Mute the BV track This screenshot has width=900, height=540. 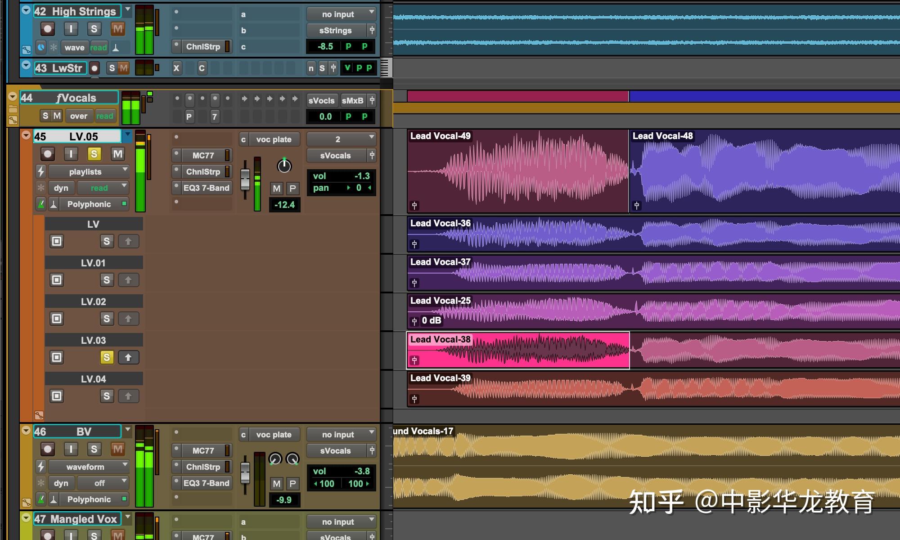(x=117, y=449)
